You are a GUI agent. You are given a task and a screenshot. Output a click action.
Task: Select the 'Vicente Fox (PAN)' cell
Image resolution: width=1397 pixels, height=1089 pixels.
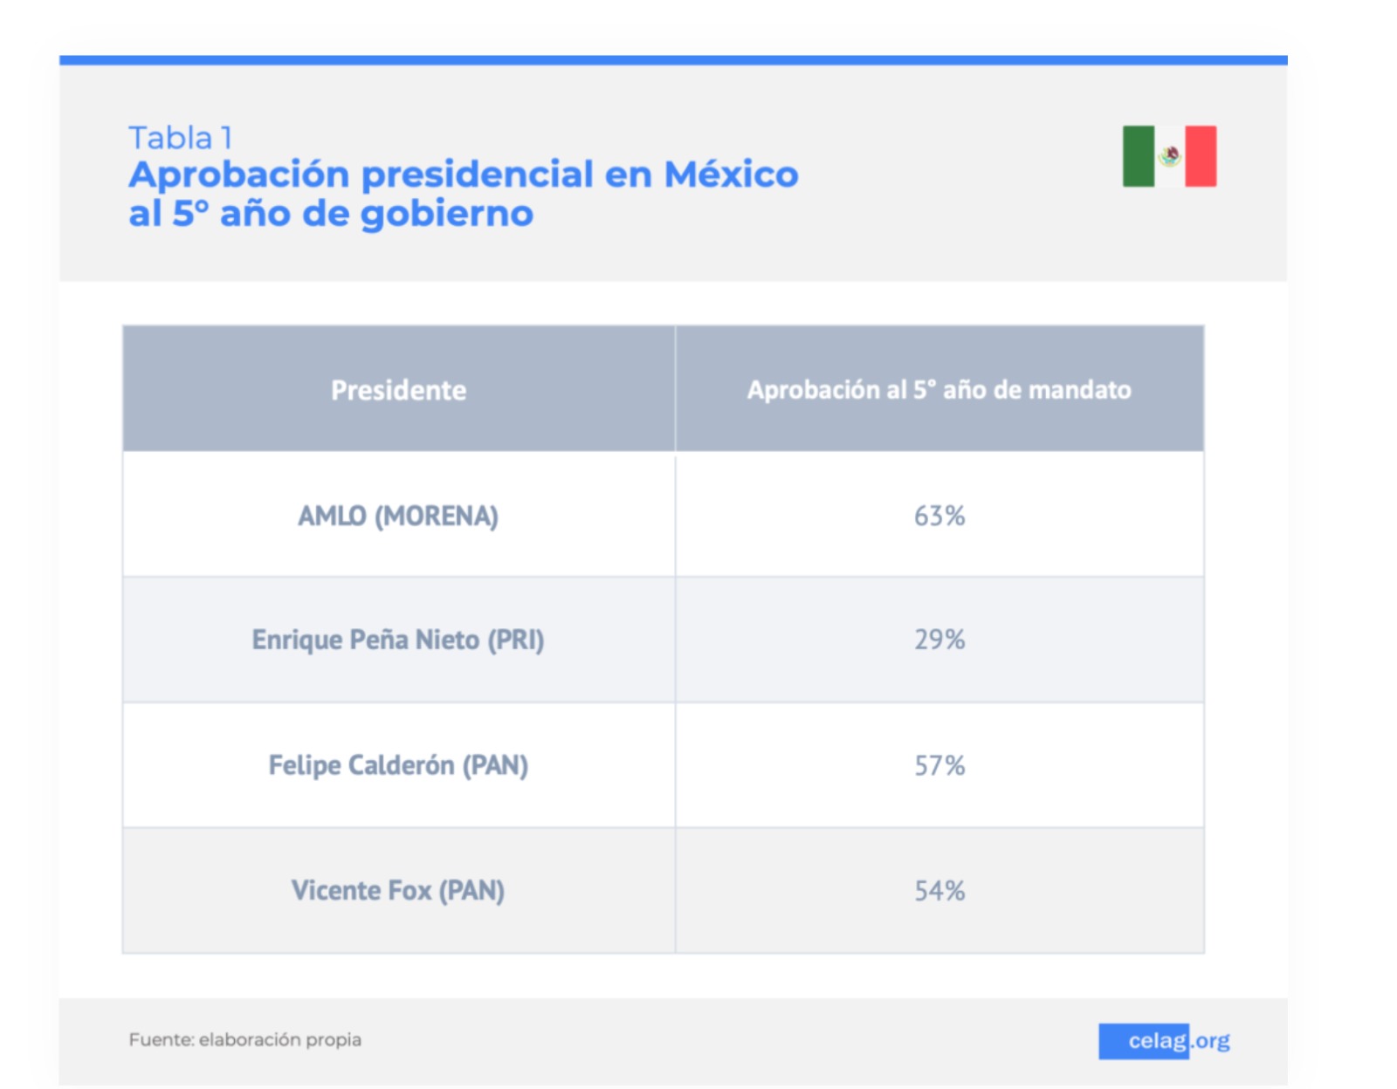pos(398,890)
